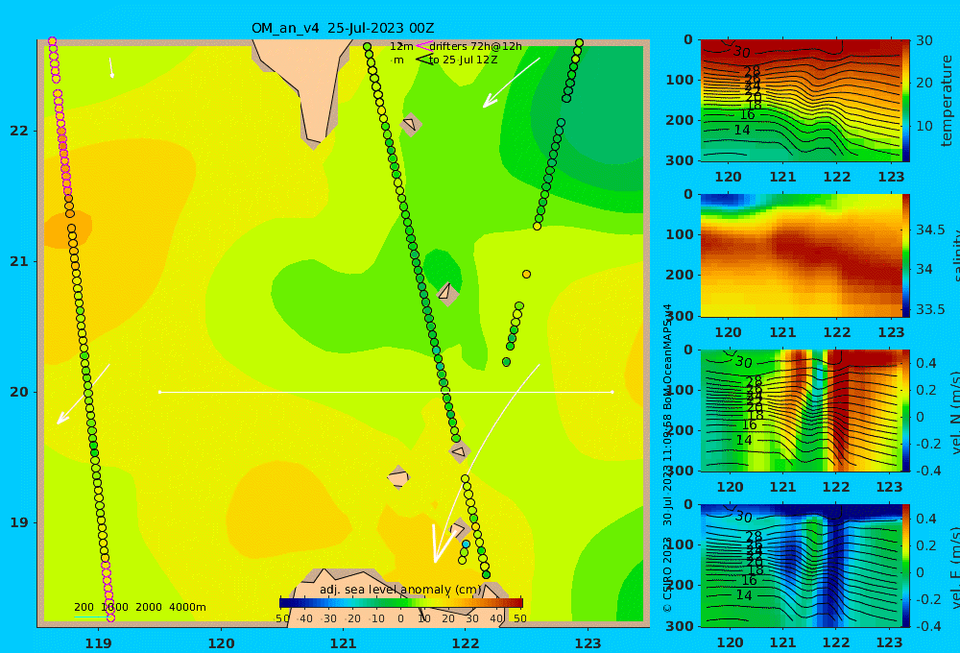Click the main map latitude label "20"

pyautogui.click(x=19, y=392)
